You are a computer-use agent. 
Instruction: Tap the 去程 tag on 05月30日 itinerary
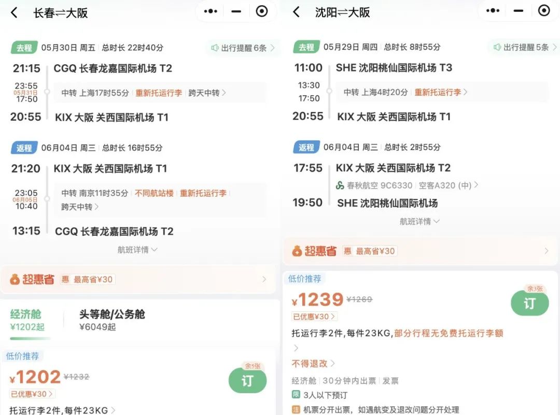(x=24, y=48)
